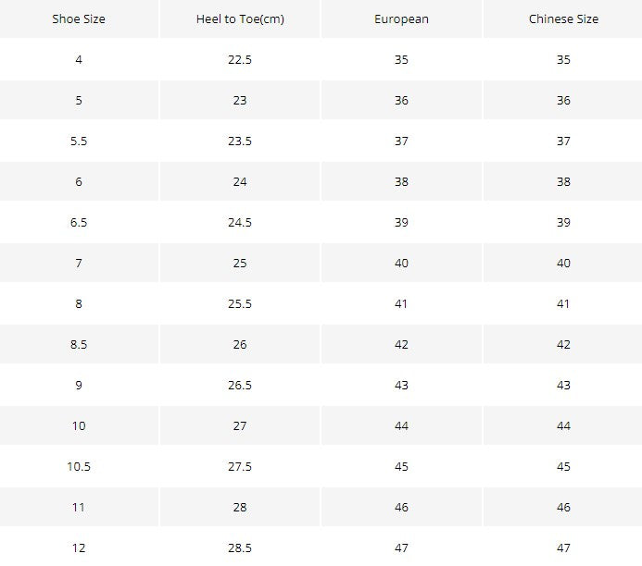This screenshot has width=642, height=566.
Task: Click the 23.5 cm measurement cell
Action: pyautogui.click(x=240, y=141)
